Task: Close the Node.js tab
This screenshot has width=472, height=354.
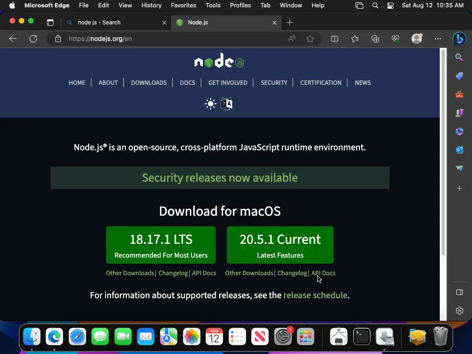Action: (x=274, y=23)
